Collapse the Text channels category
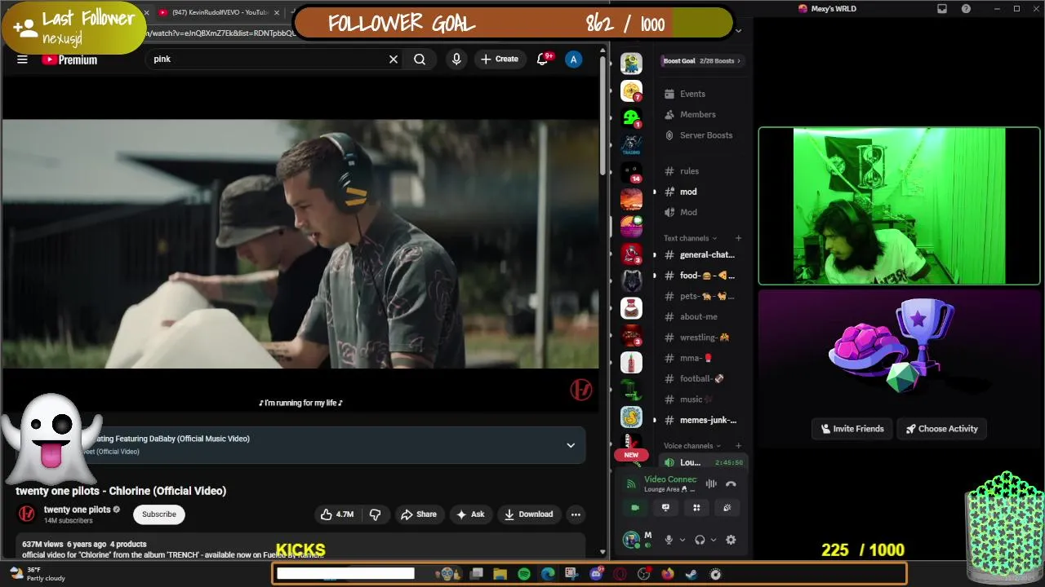The image size is (1045, 587). coord(690,238)
